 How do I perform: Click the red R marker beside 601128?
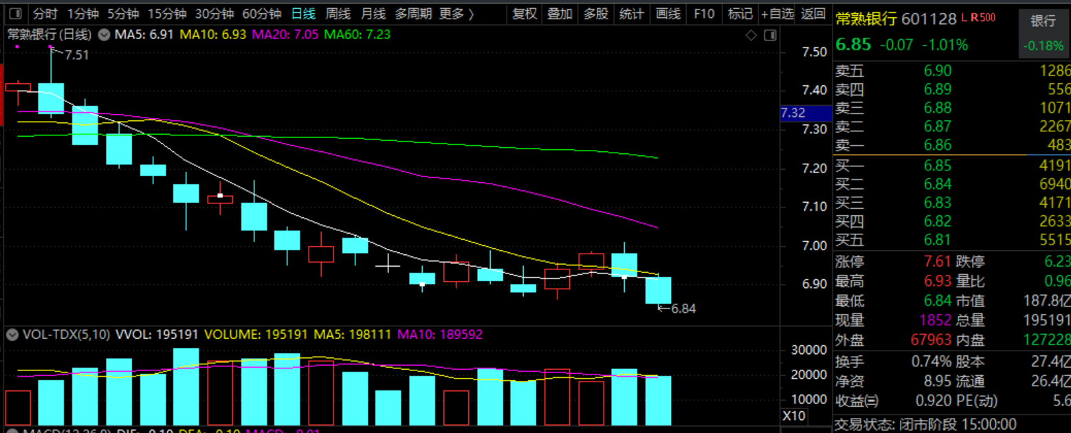click(x=975, y=17)
